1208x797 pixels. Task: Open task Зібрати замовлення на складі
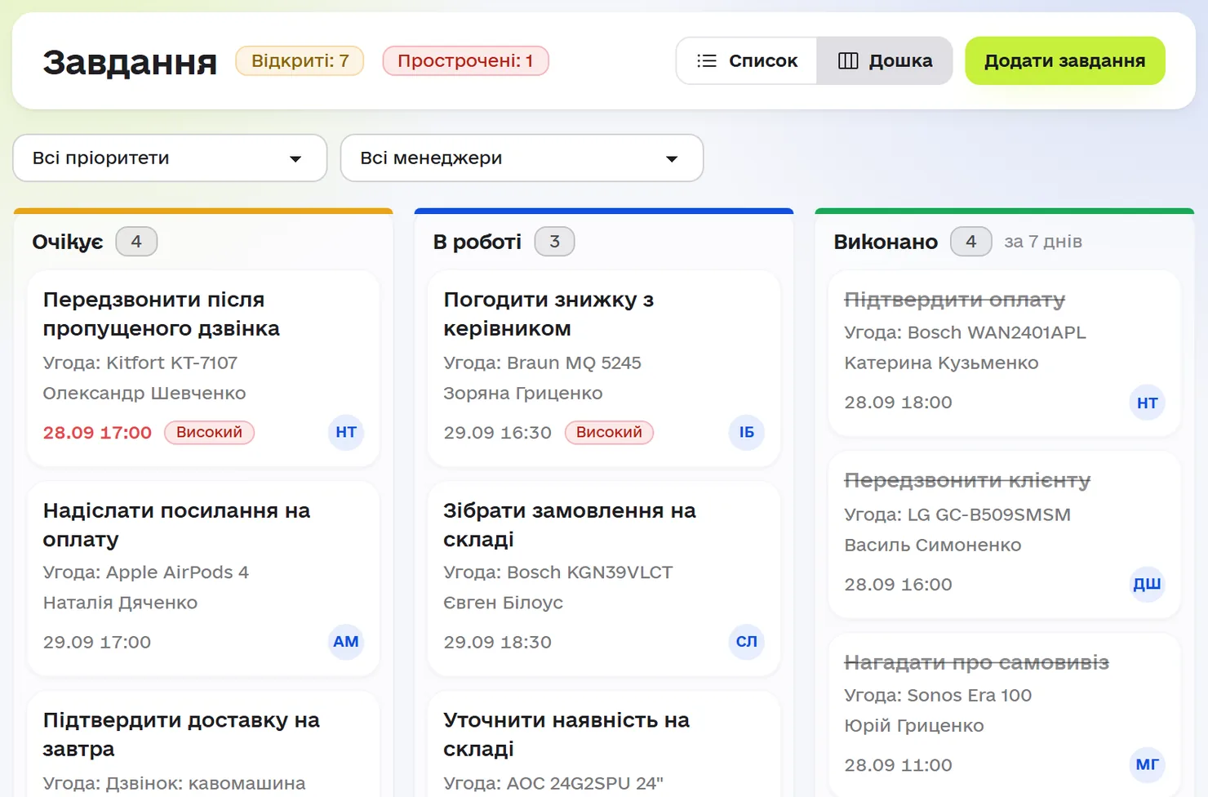click(x=570, y=525)
